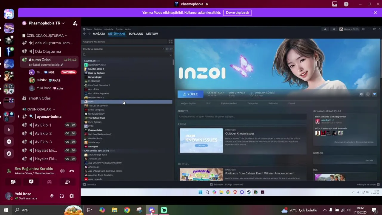Open the oyuncu-bulma channel
The width and height of the screenshot is (382, 215).
tap(49, 116)
